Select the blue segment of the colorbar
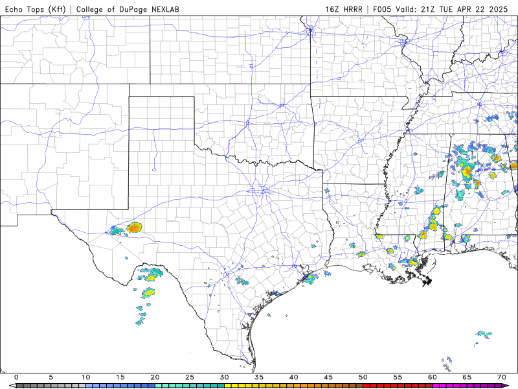The width and height of the screenshot is (518, 389). click(120, 386)
